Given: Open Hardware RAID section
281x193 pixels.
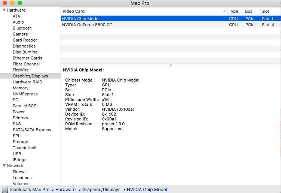Looking at the screenshot, I should click(x=27, y=82).
